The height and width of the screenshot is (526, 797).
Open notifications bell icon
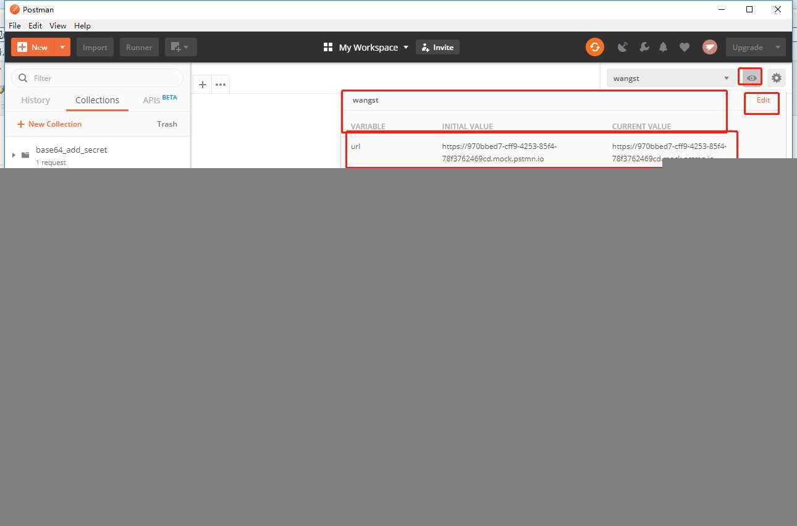(664, 47)
